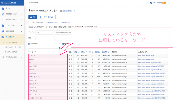Click the domain URL input field
The width and height of the screenshot is (173, 100).
[63, 32]
